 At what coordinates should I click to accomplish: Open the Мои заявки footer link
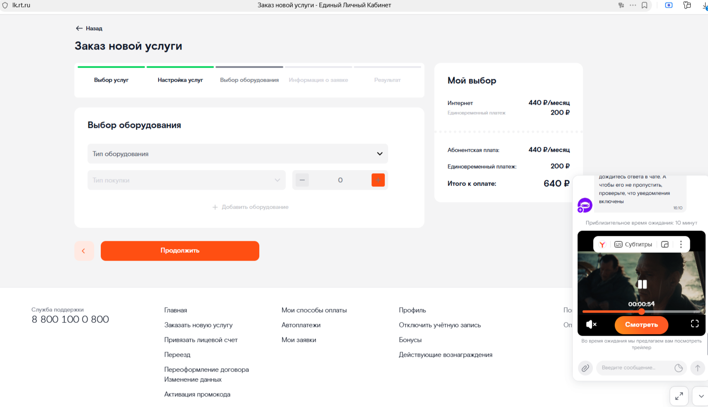click(298, 340)
